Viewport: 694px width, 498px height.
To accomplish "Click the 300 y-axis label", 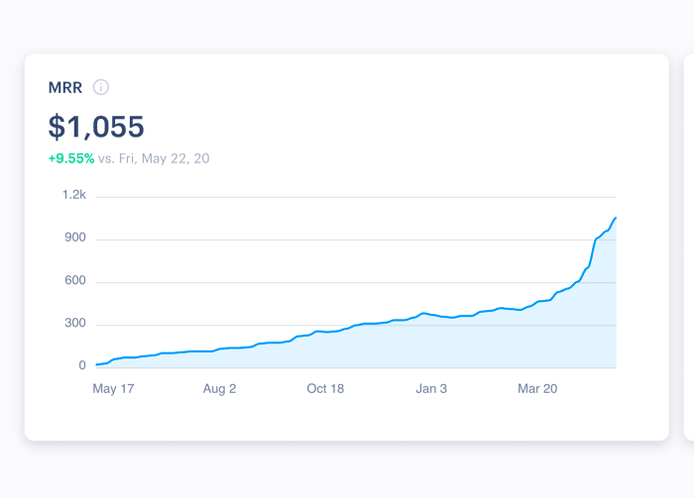I will [75, 323].
